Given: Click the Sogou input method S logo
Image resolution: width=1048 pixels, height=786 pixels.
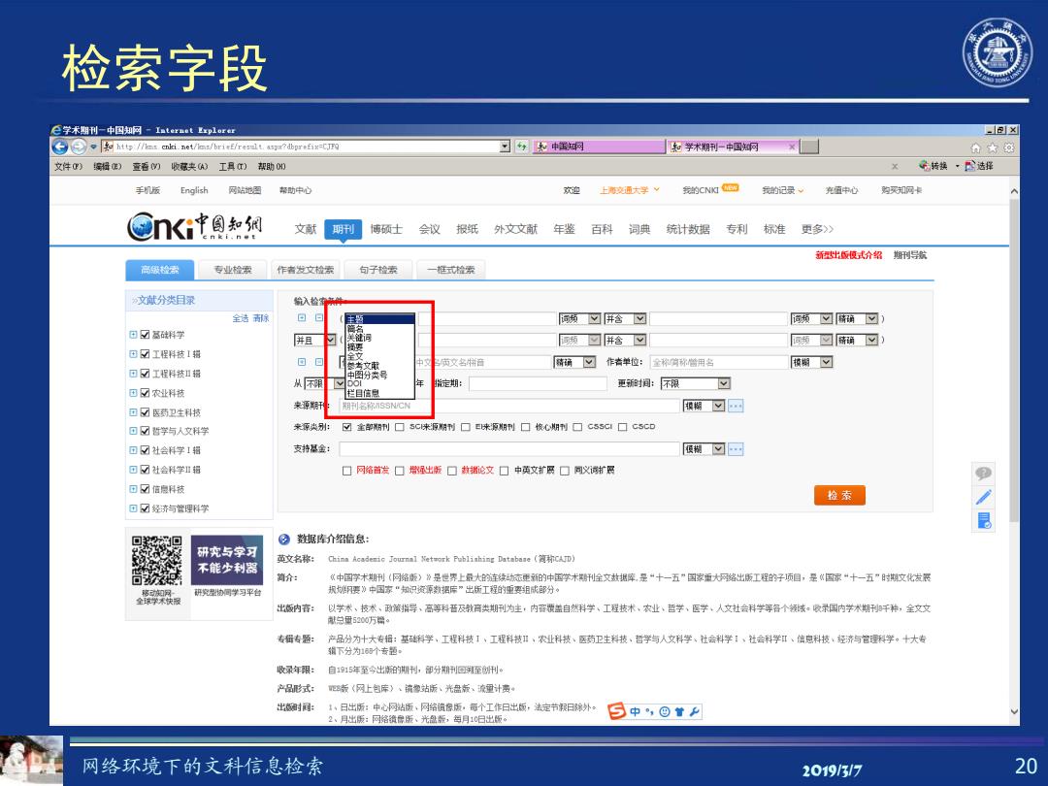Looking at the screenshot, I should [x=616, y=711].
